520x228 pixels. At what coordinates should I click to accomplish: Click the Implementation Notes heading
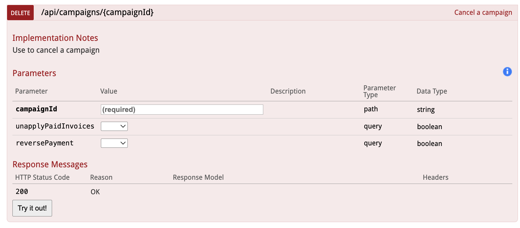point(55,38)
